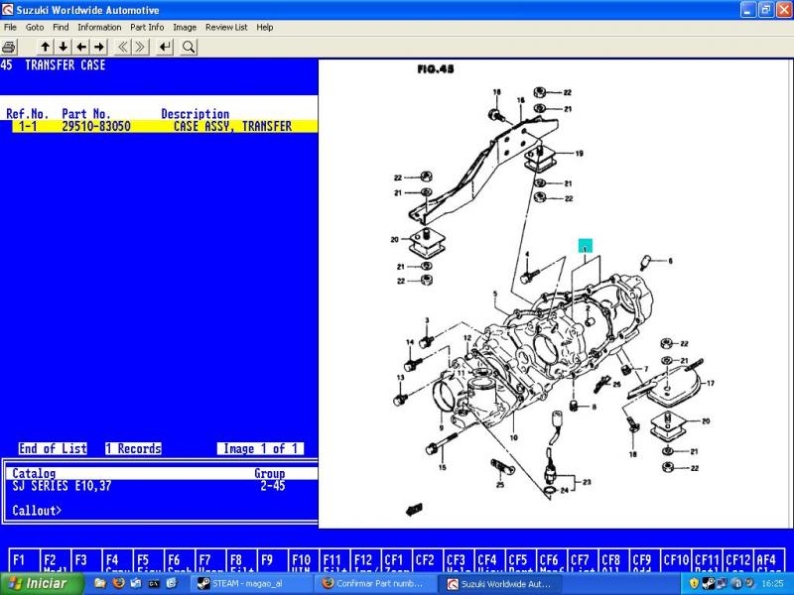Click the security shield tray icon
This screenshot has height=595, width=794.
tap(694, 584)
